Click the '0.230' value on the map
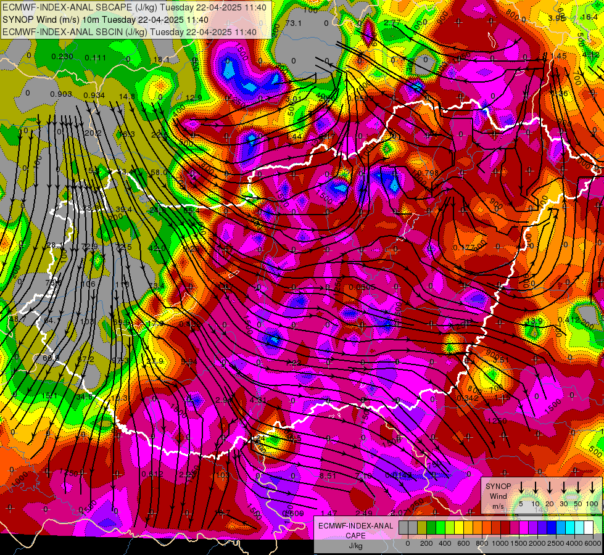The image size is (604, 555). coord(62,57)
